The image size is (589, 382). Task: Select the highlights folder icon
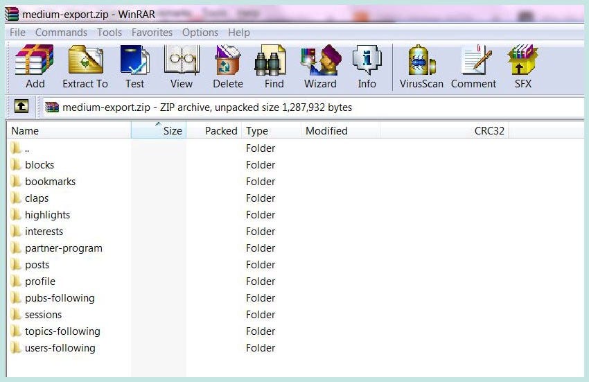(x=16, y=215)
